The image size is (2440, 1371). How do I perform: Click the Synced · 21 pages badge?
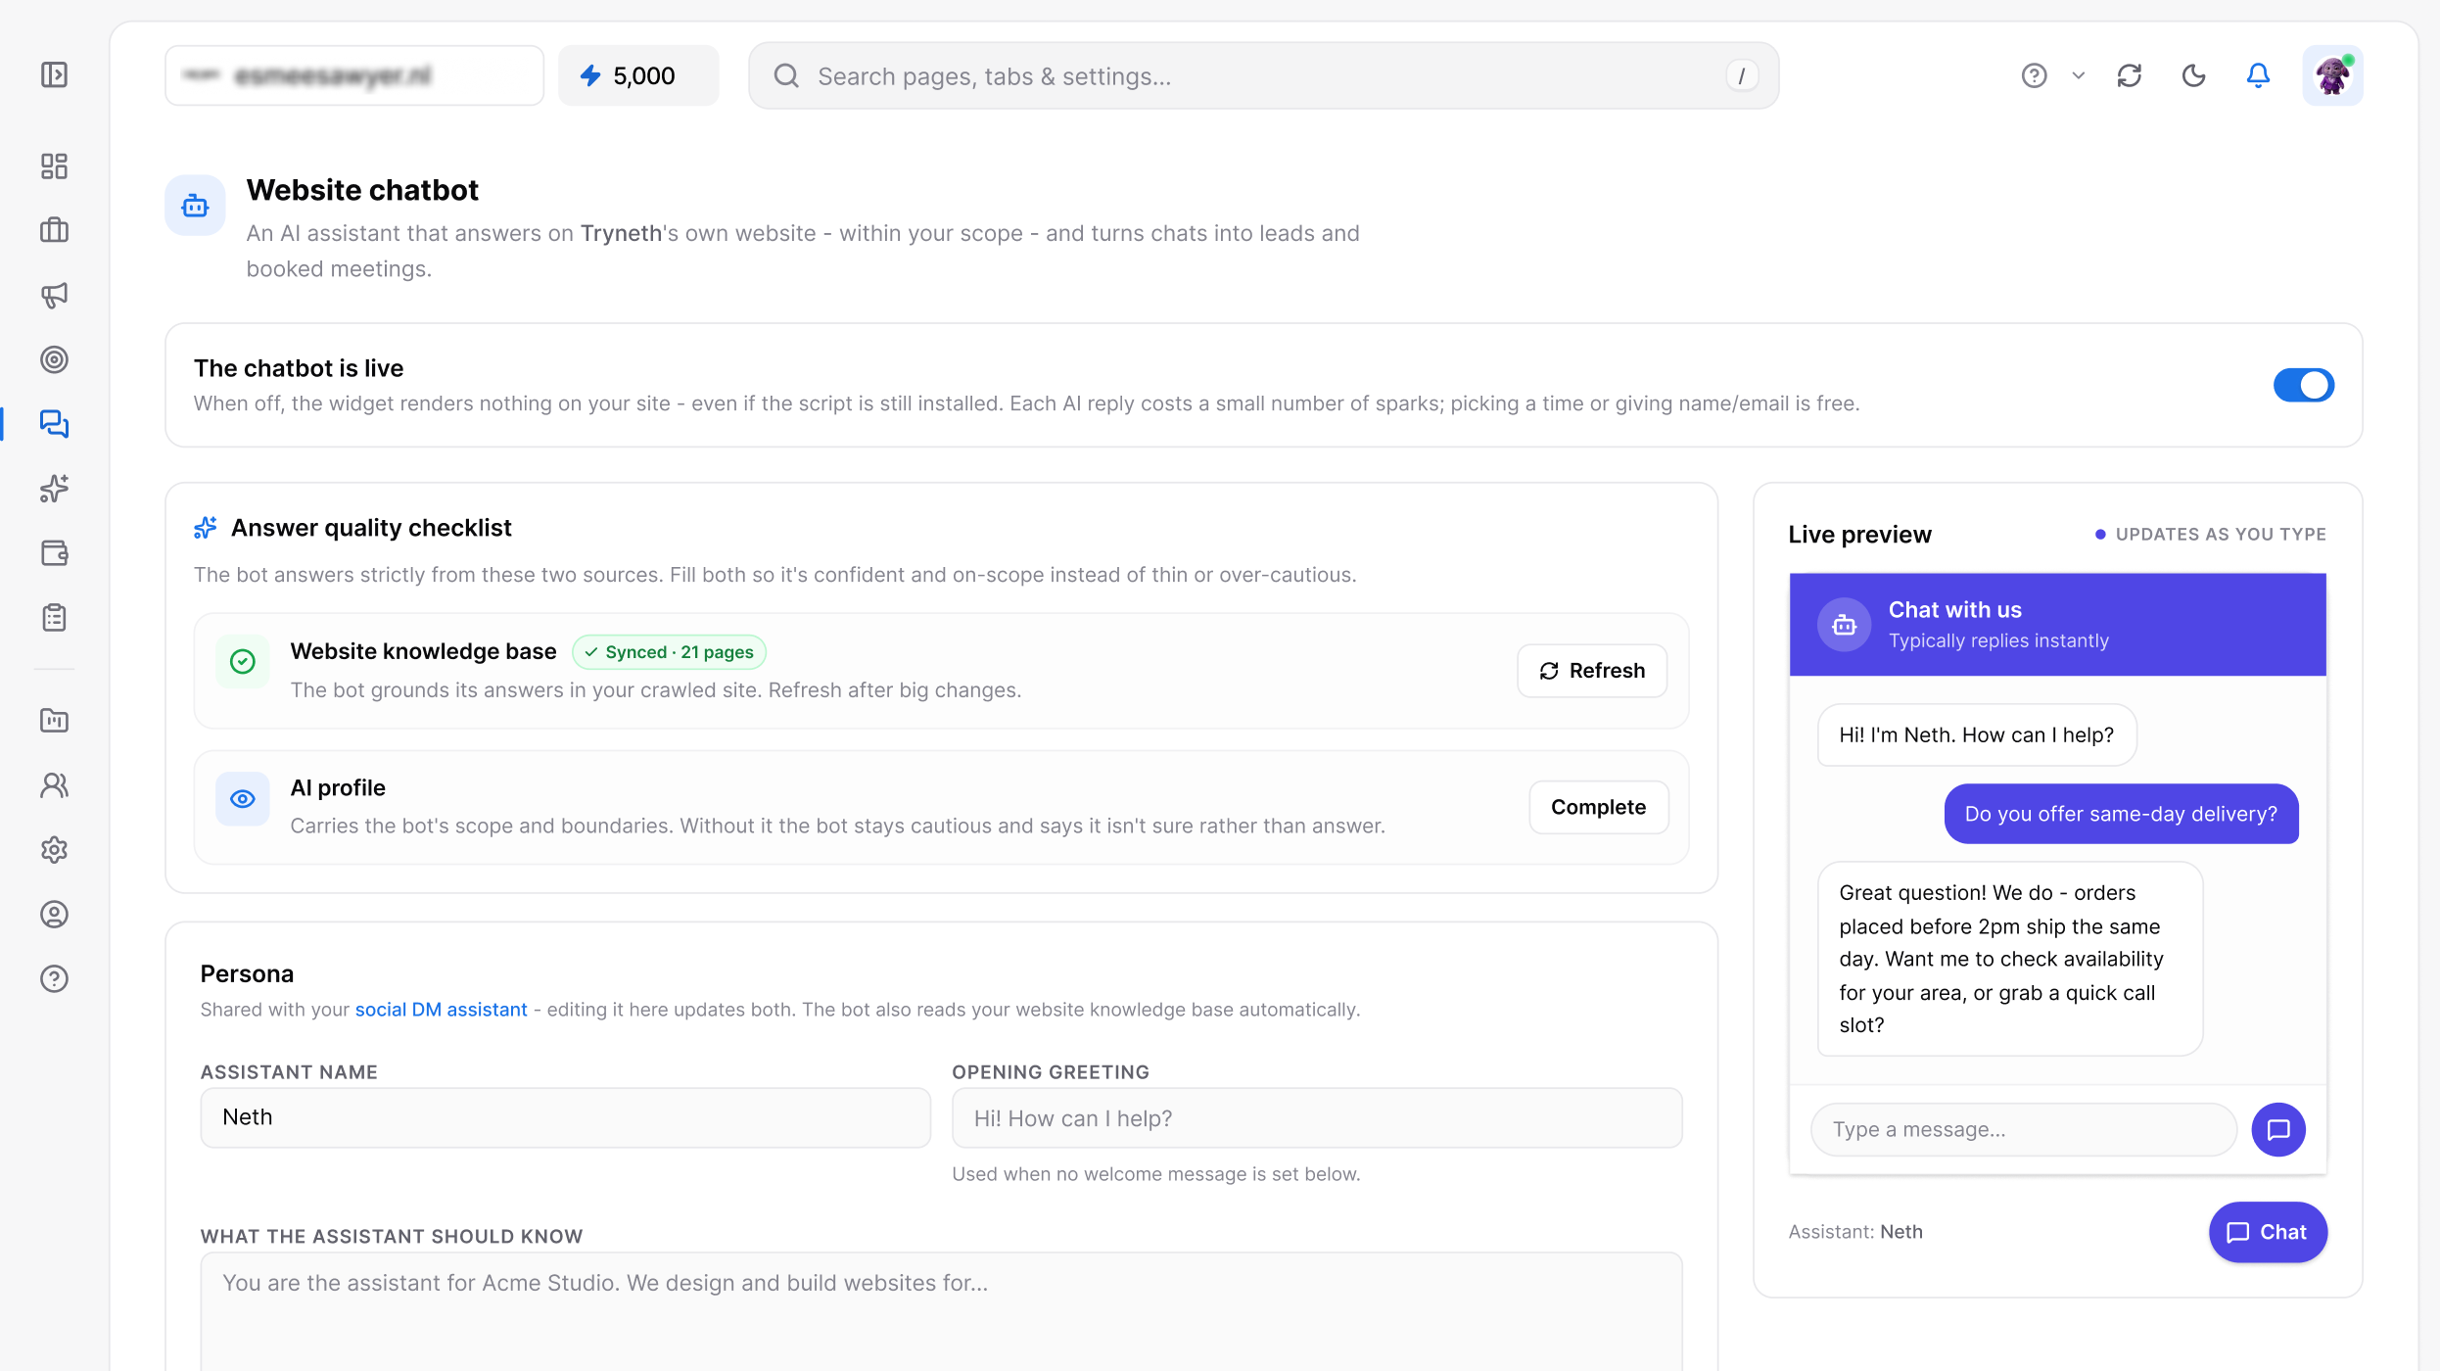coord(669,652)
